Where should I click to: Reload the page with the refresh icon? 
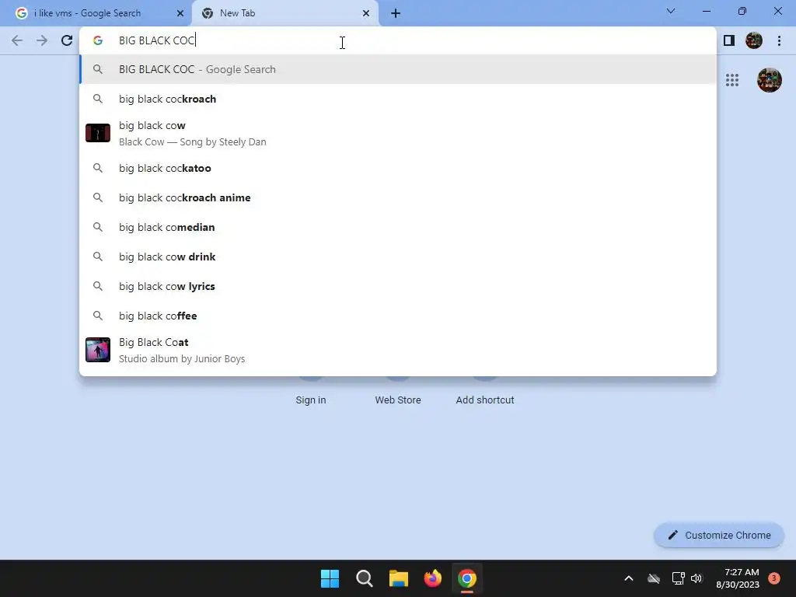click(x=67, y=40)
